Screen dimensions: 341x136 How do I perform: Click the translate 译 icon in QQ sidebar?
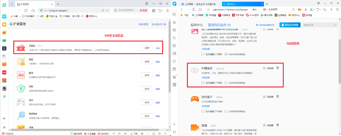point(174,85)
